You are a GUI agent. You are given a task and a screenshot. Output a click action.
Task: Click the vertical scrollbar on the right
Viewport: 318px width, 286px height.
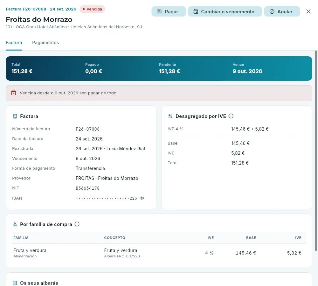pos(316,151)
